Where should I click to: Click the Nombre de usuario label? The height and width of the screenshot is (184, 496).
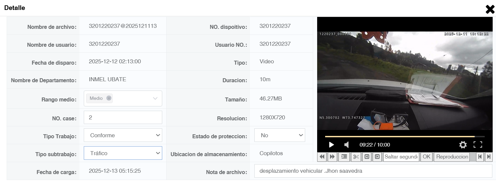[x=52, y=45]
